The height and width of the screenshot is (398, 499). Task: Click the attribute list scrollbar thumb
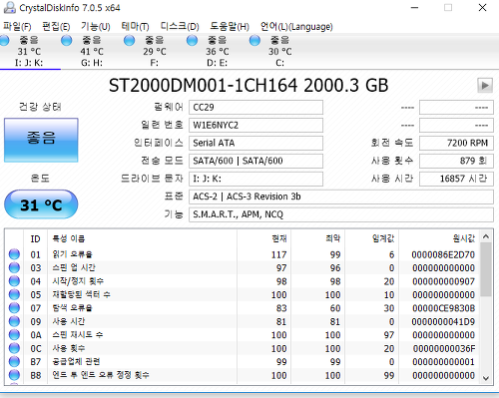(x=486, y=269)
